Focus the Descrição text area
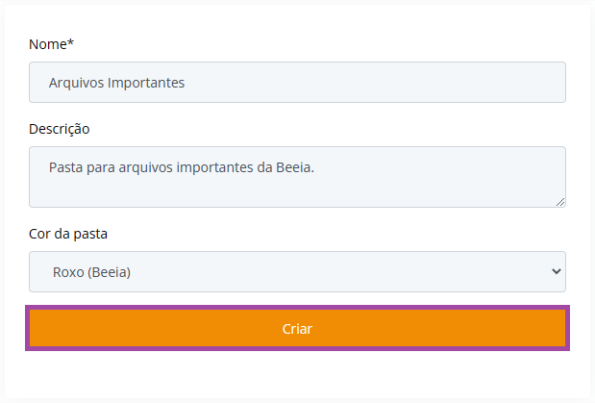This screenshot has width=595, height=403. coord(297,177)
